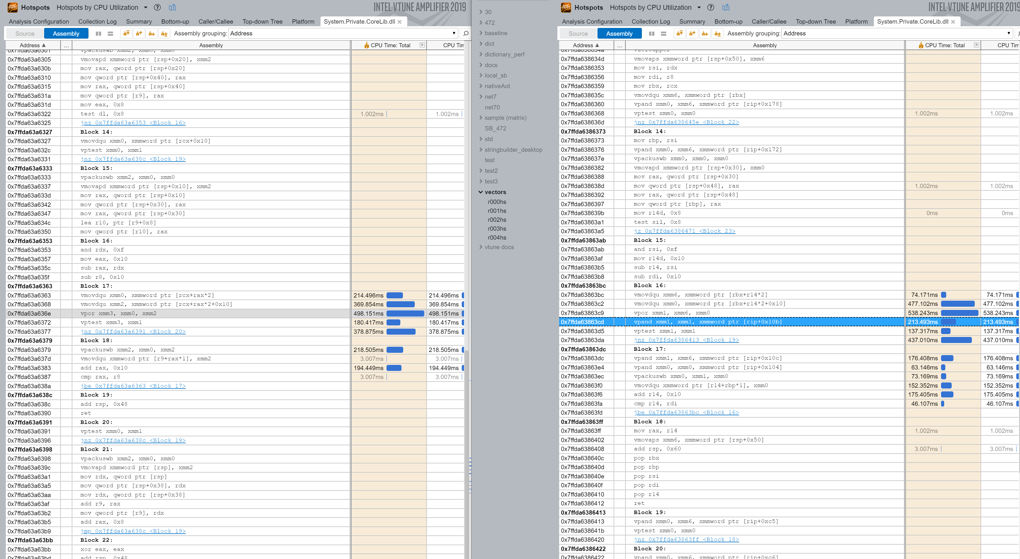Screen dimensions: 1020x559
Task: Click left pane's help question mark icon
Action: (x=157, y=7)
